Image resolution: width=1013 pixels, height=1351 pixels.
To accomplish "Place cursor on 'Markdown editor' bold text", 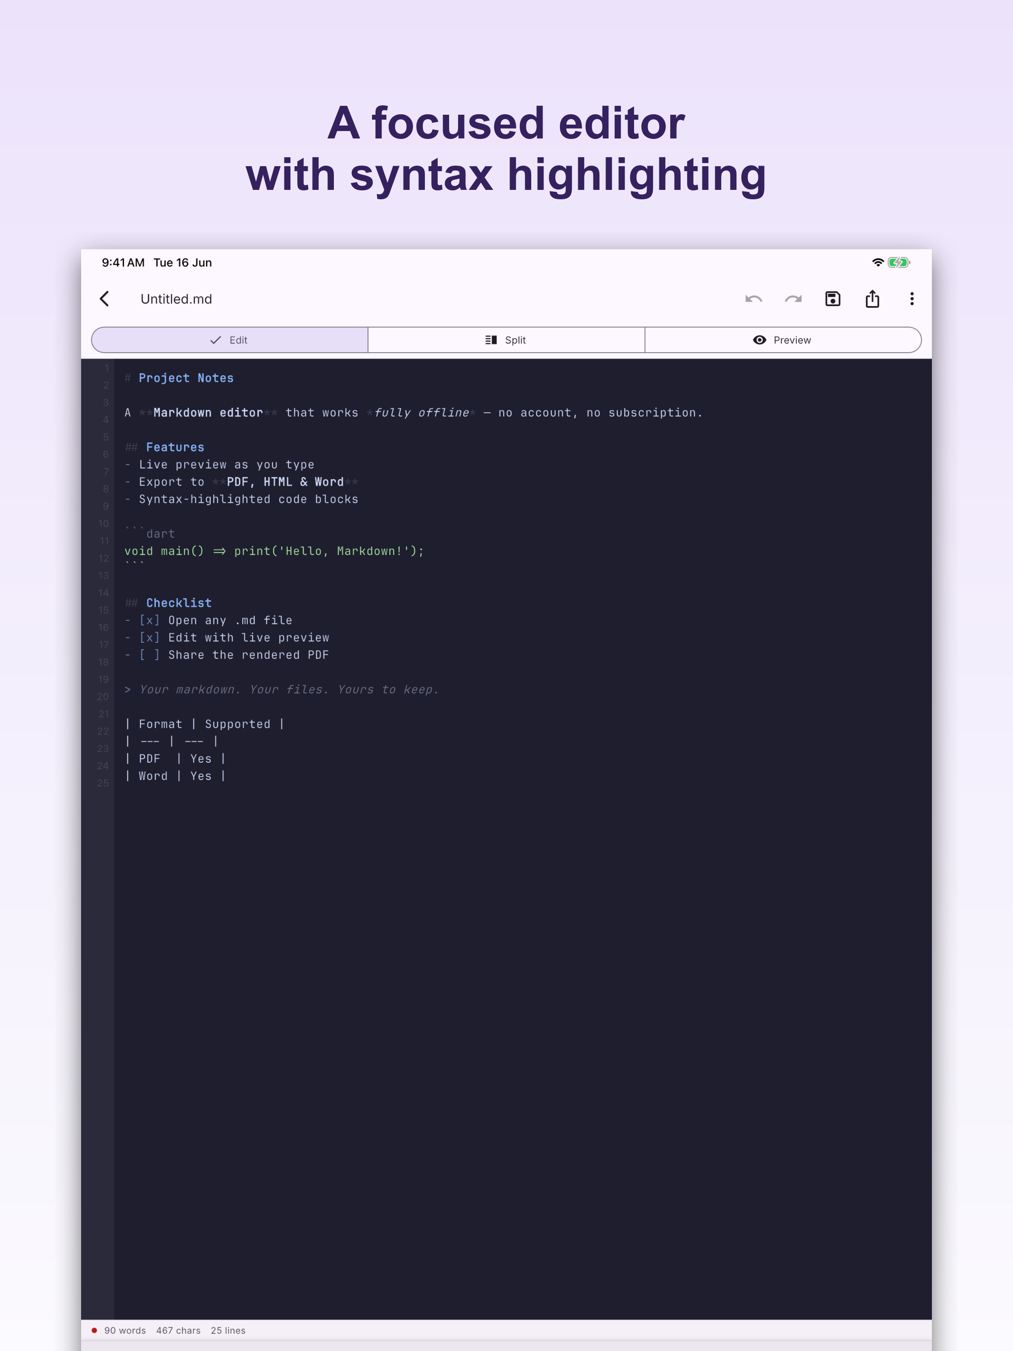I will [x=208, y=413].
